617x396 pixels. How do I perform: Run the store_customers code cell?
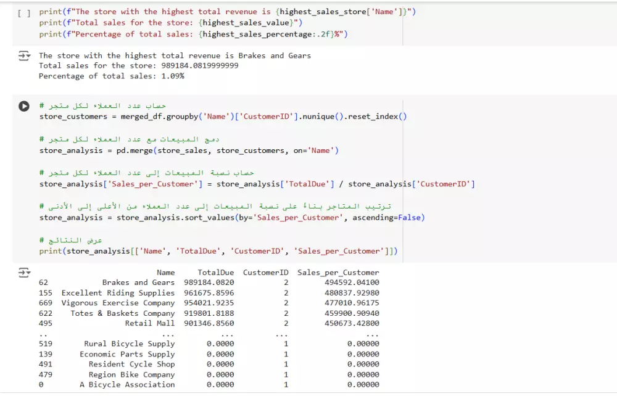[23, 105]
